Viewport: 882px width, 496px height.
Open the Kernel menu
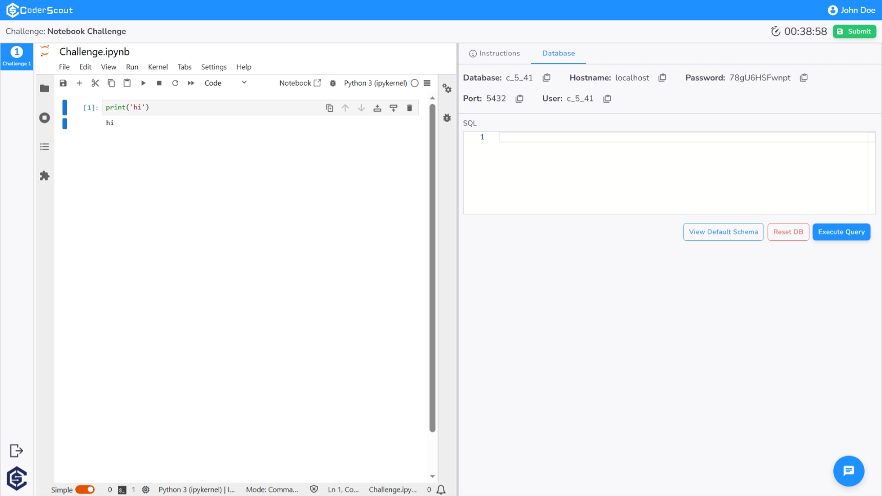point(158,67)
